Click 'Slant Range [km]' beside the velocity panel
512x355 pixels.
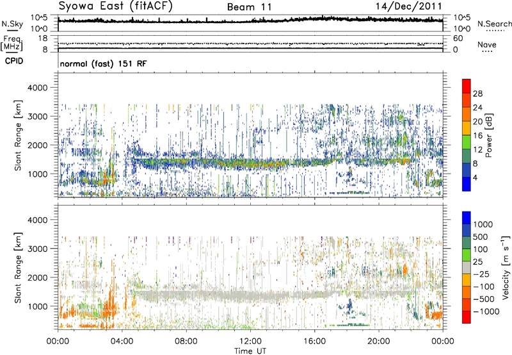18,267
